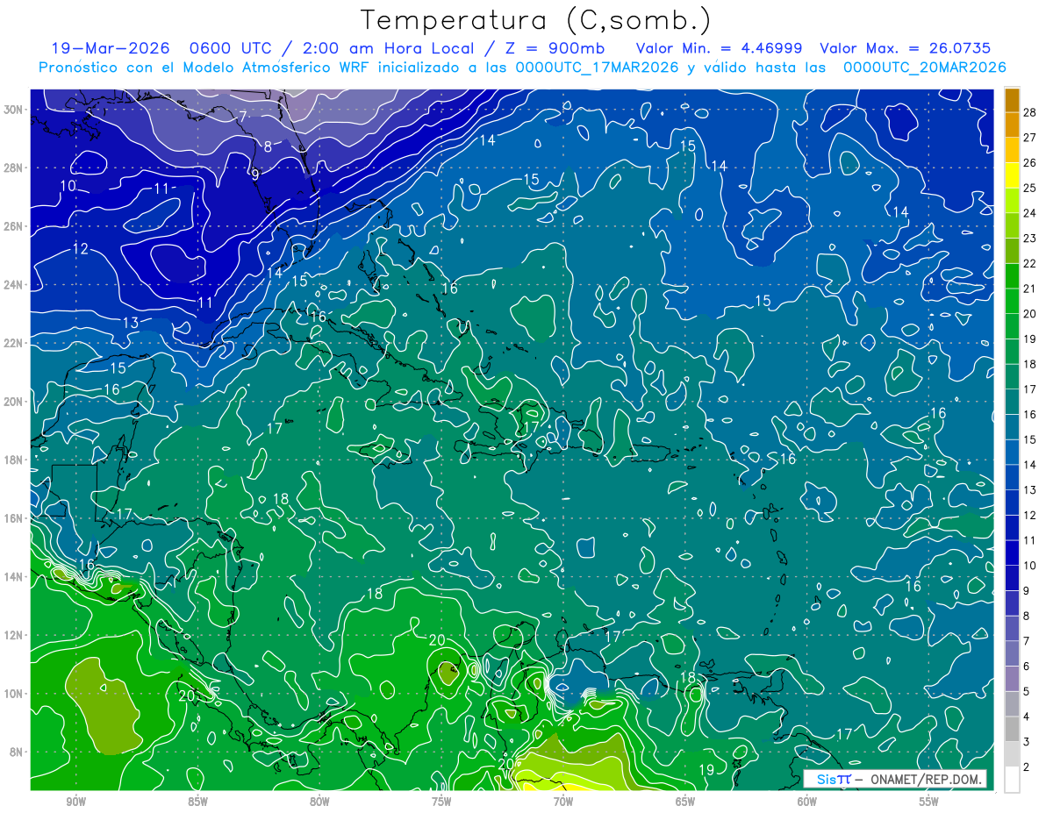Image resolution: width=1053 pixels, height=813 pixels.
Task: Click the '18N' latitude axis label
Action: click(15, 460)
